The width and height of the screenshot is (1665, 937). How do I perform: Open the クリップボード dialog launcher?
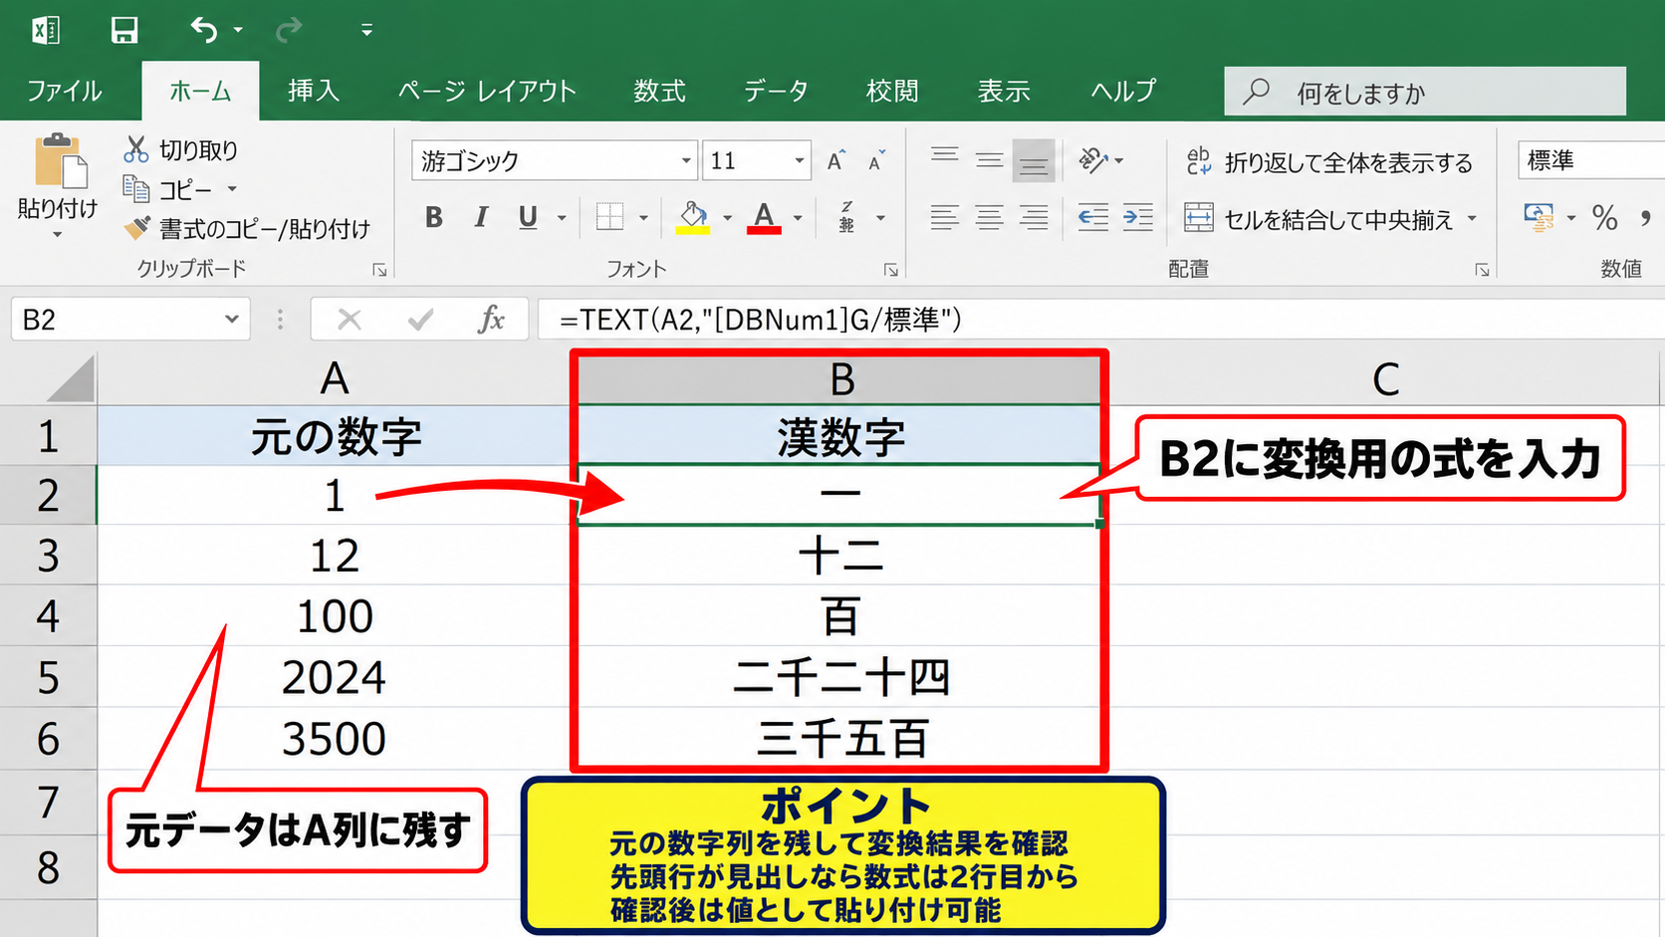pos(379,270)
